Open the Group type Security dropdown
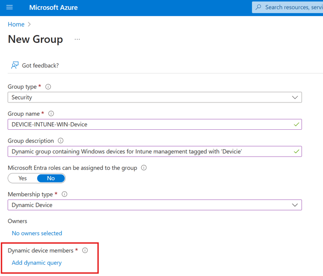The width and height of the screenshot is (323, 276). [x=155, y=97]
